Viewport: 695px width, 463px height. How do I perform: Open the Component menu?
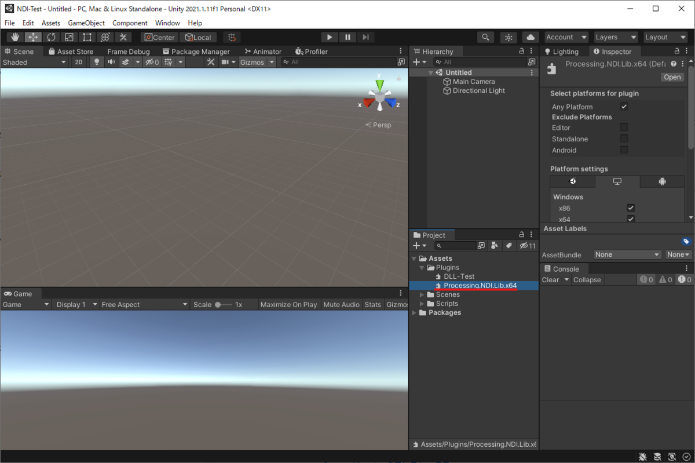[x=130, y=23]
